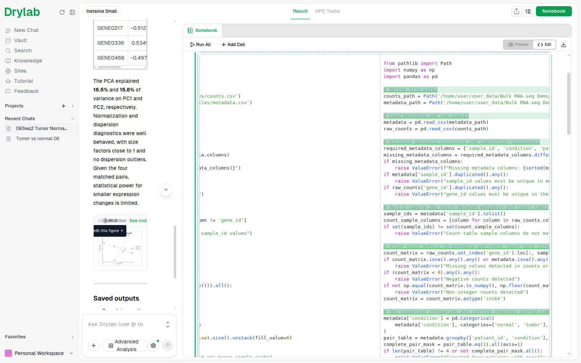Click the Saved outputs heading
581x363 pixels.
[116, 298]
